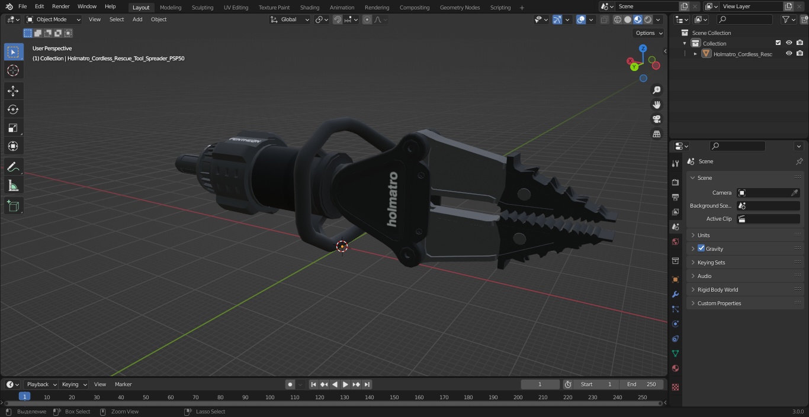Open the Texture properties tab
The height and width of the screenshot is (417, 809).
(x=675, y=387)
